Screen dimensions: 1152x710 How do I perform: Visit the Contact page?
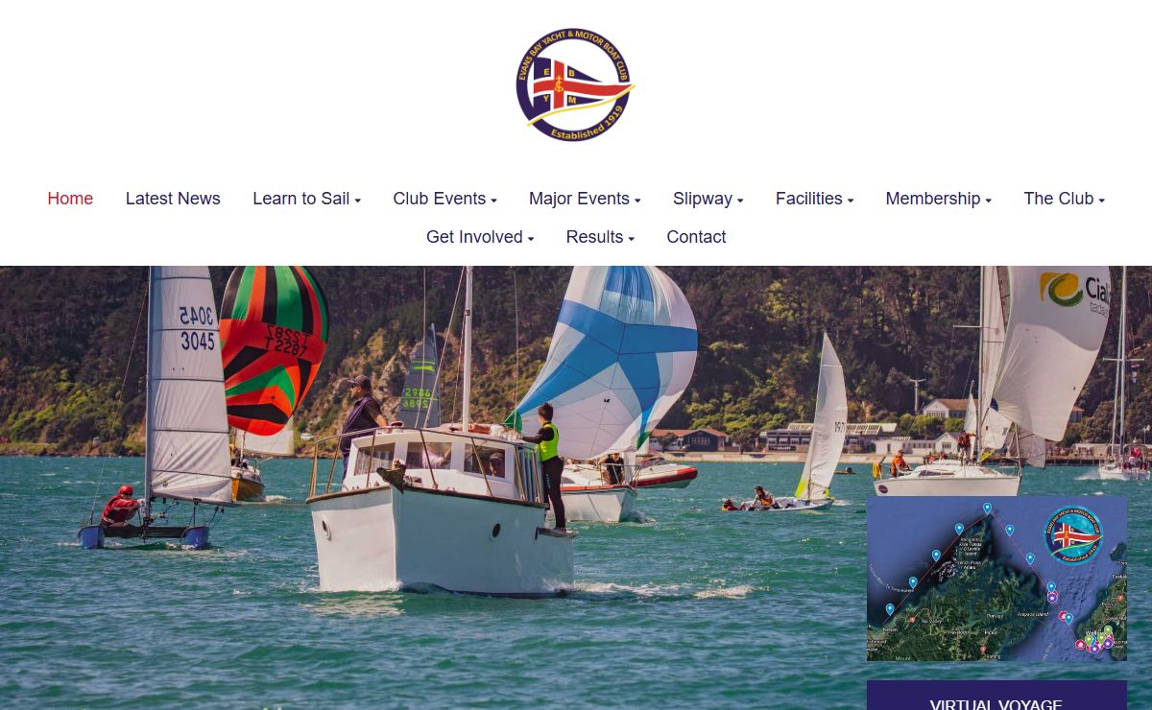696,237
